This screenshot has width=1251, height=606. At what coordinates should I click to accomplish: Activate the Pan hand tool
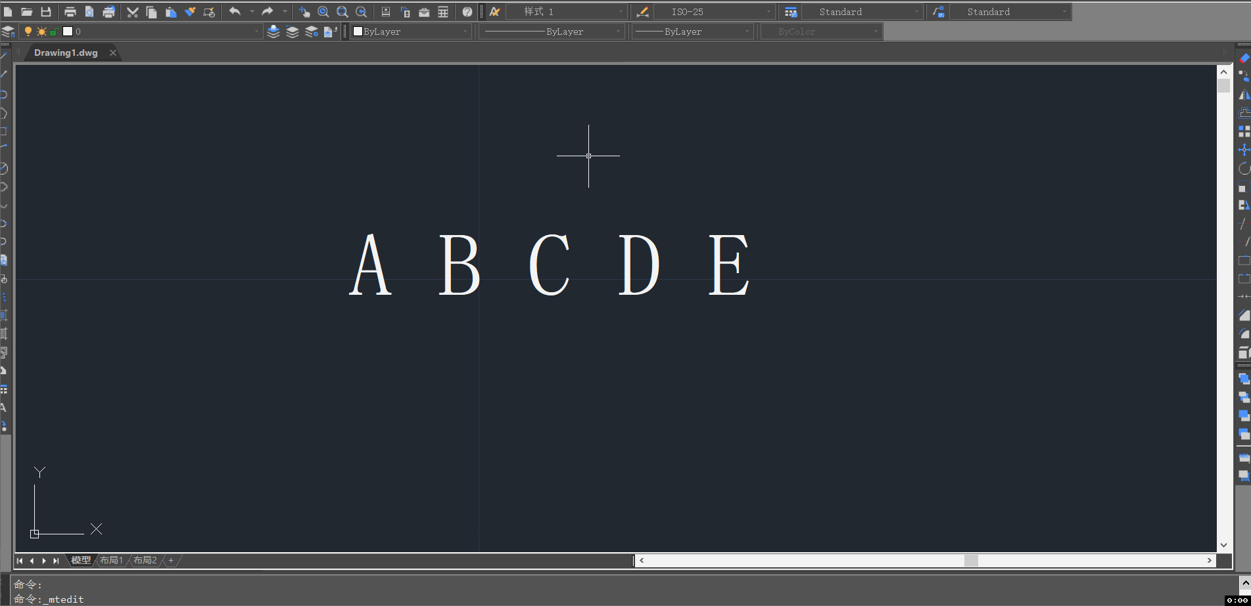coord(304,12)
